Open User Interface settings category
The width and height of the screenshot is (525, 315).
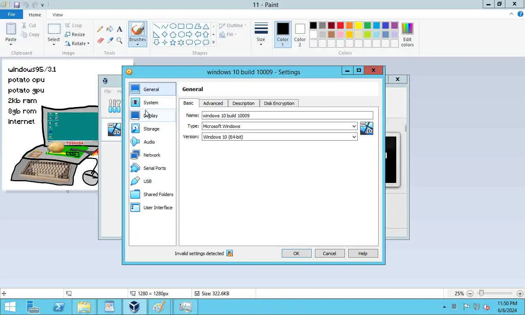153,208
